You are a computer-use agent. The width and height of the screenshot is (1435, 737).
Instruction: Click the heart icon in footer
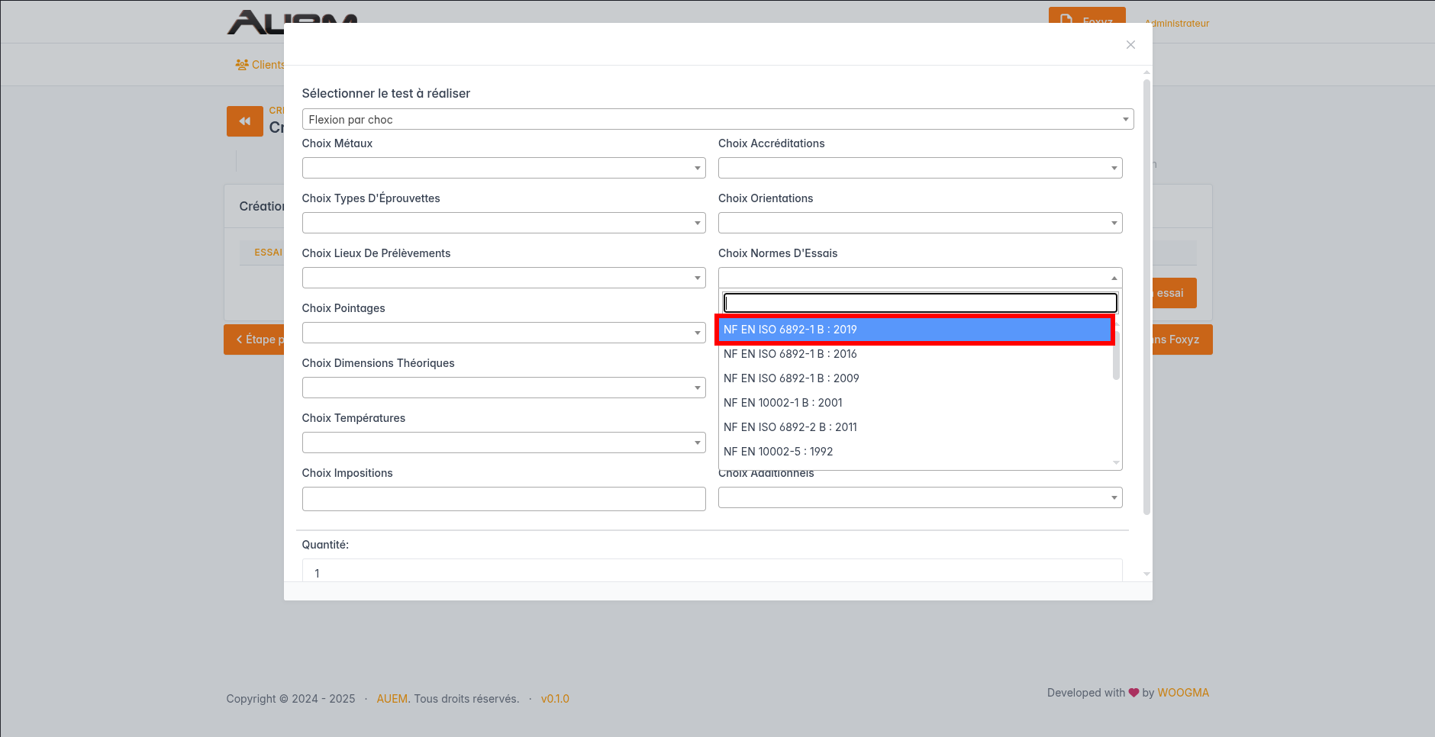[x=1133, y=693]
